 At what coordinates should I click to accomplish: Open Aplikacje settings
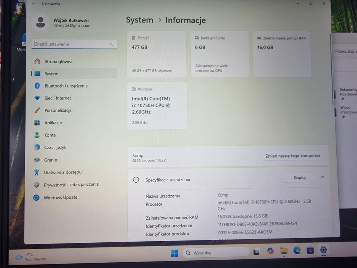point(74,123)
